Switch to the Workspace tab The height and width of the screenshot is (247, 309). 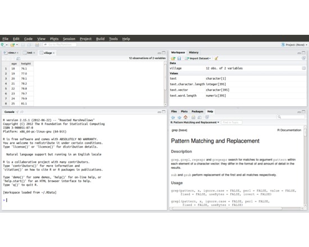point(178,52)
